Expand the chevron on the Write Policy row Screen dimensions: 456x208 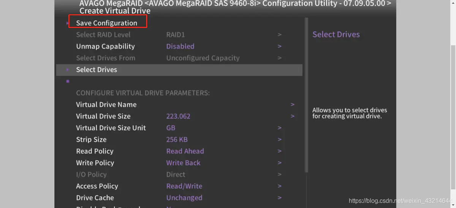[x=280, y=163]
